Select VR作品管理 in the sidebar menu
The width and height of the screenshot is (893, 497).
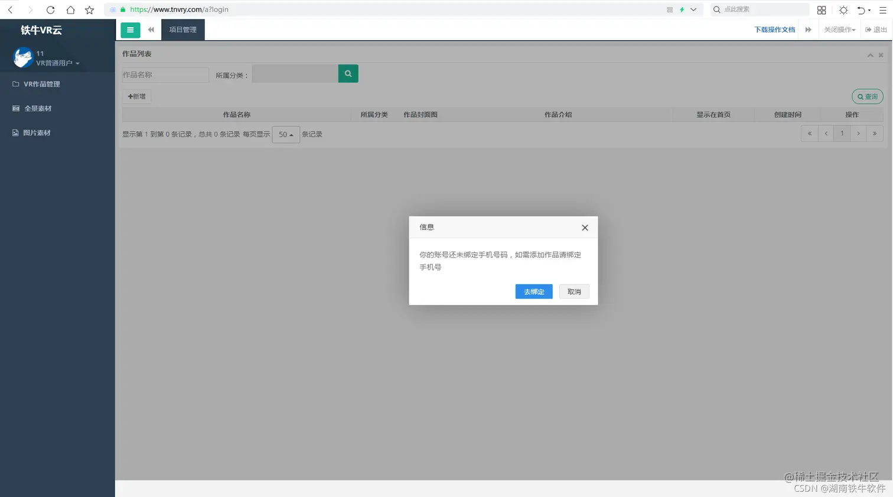38,84
